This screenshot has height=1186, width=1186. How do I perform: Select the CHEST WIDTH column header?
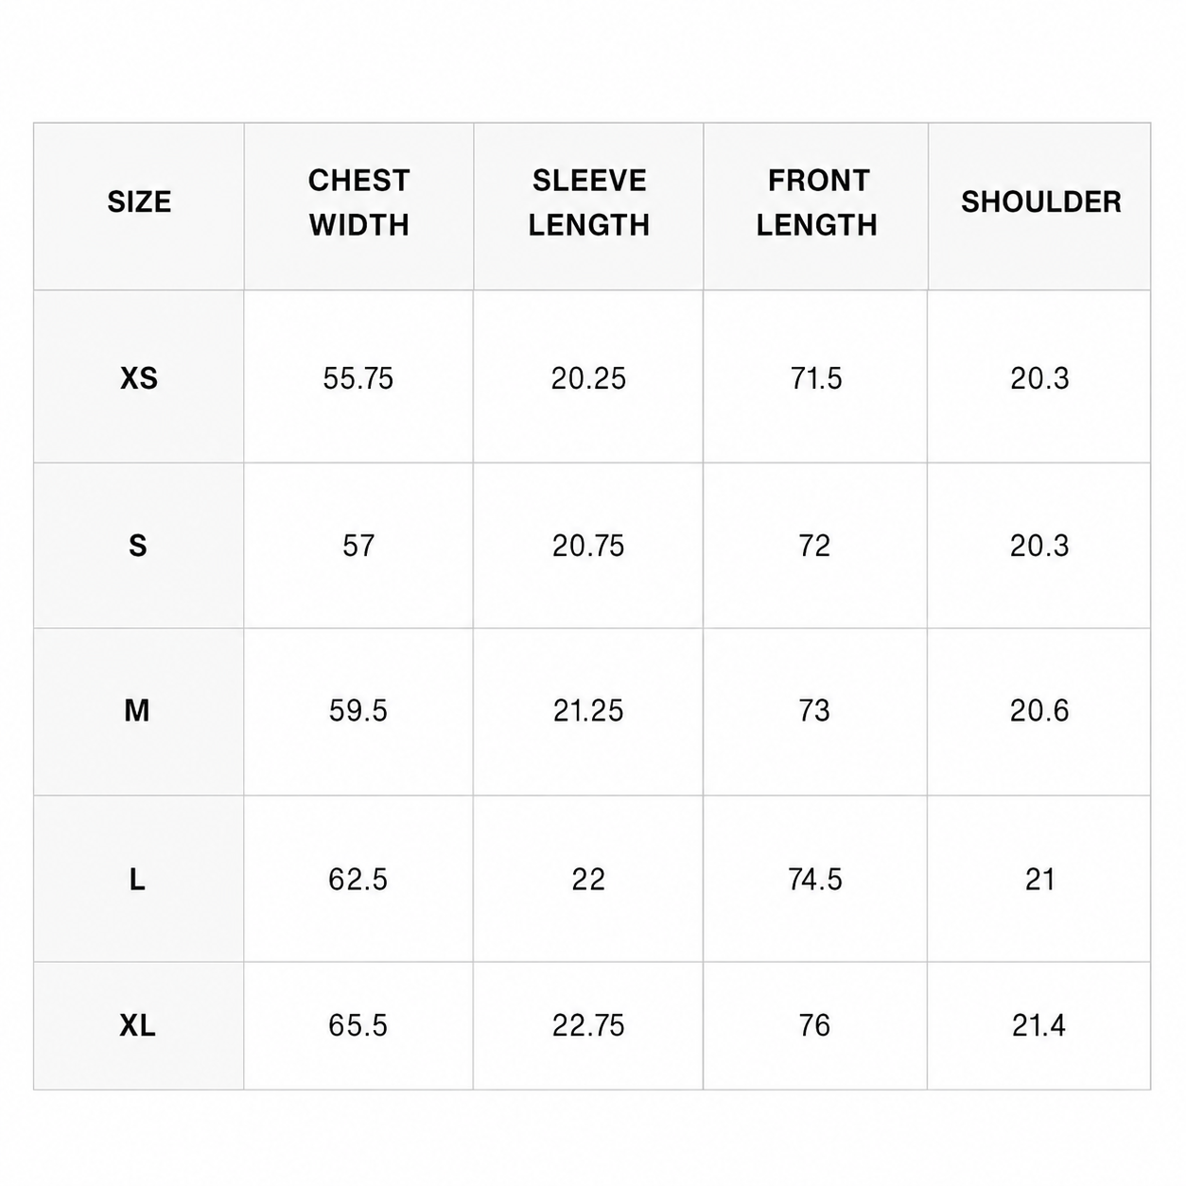(358, 202)
